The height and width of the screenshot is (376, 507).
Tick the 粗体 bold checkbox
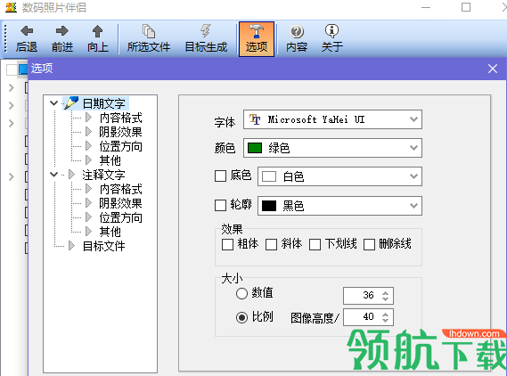tap(227, 244)
